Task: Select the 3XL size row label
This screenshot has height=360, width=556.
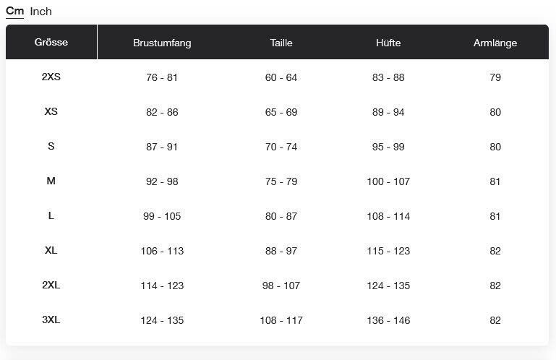Action: point(51,320)
